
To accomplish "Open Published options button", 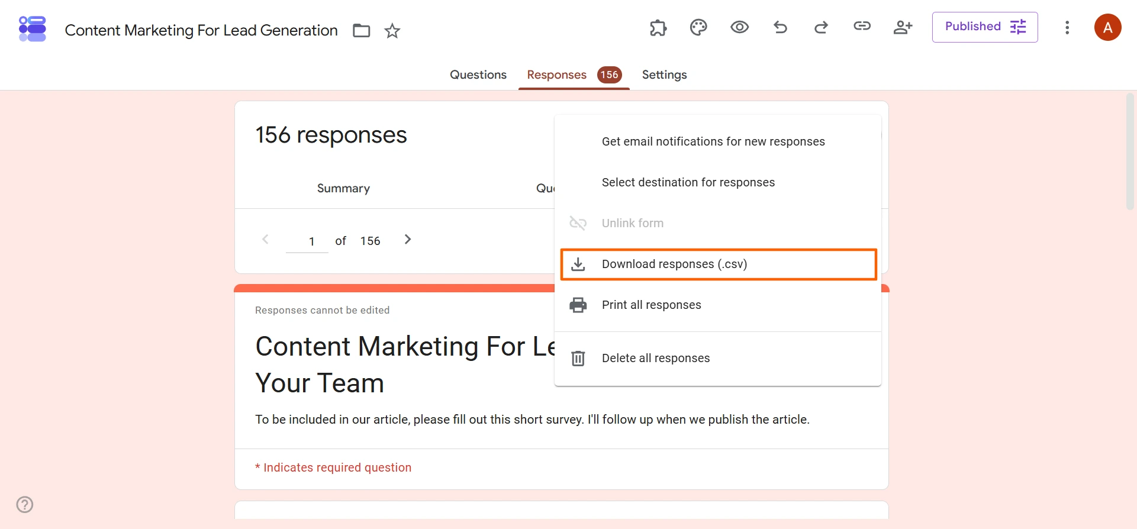I will tap(985, 27).
